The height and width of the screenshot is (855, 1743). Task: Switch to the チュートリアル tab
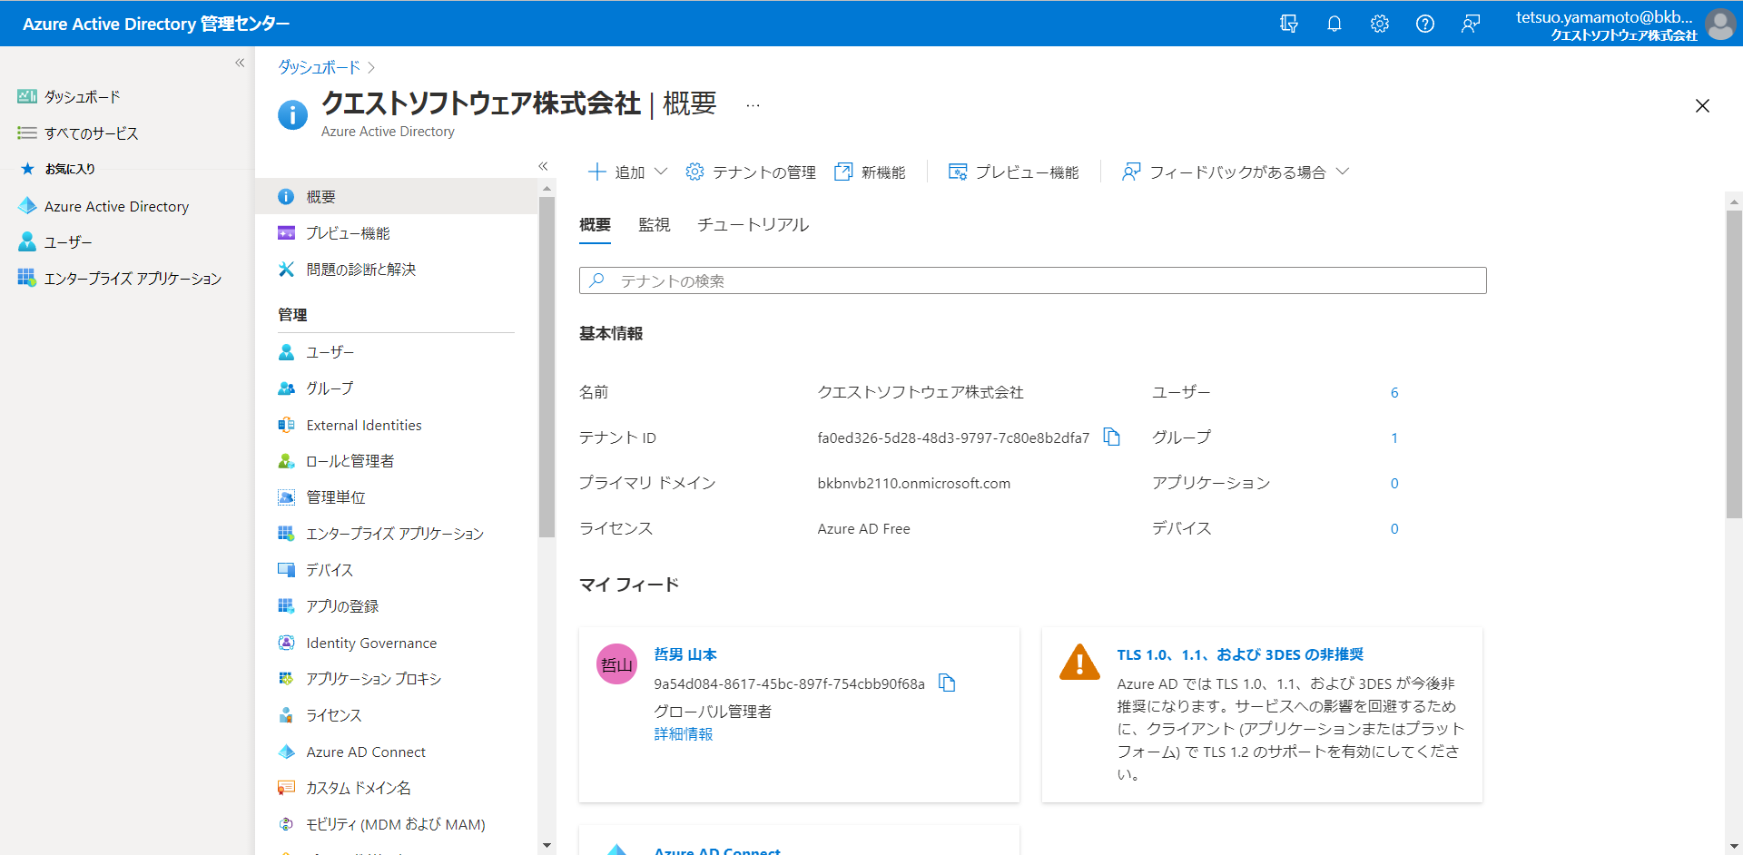pyautogui.click(x=753, y=224)
